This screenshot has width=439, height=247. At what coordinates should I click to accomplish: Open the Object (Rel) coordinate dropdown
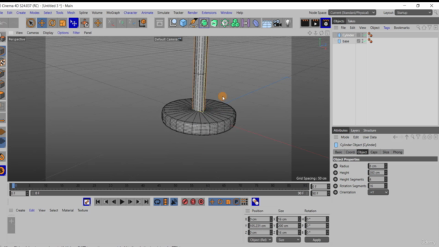[x=260, y=239]
